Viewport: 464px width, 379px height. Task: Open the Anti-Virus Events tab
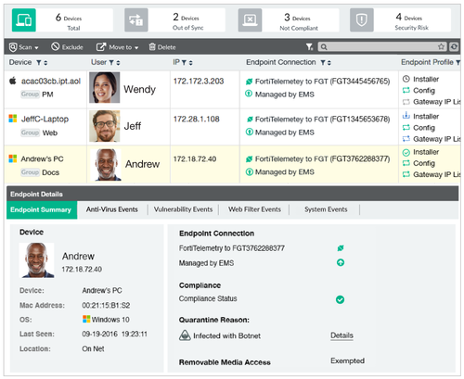pos(112,209)
